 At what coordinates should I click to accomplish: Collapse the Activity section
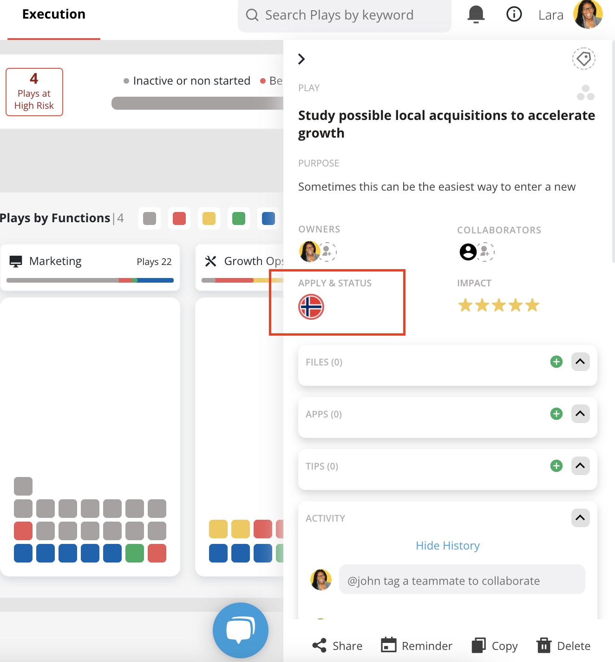click(x=580, y=518)
